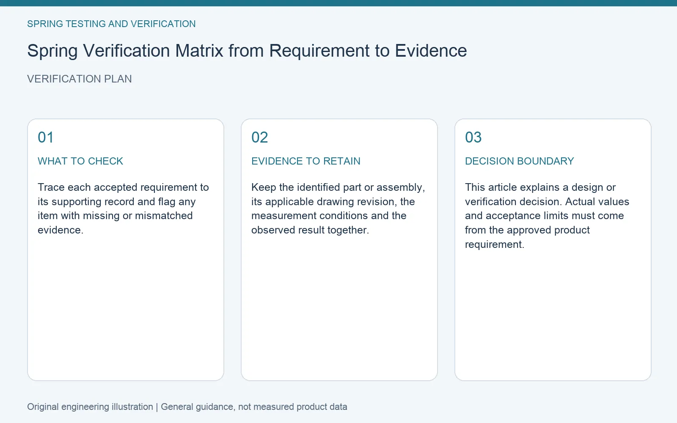Click card number '03'

(473, 137)
